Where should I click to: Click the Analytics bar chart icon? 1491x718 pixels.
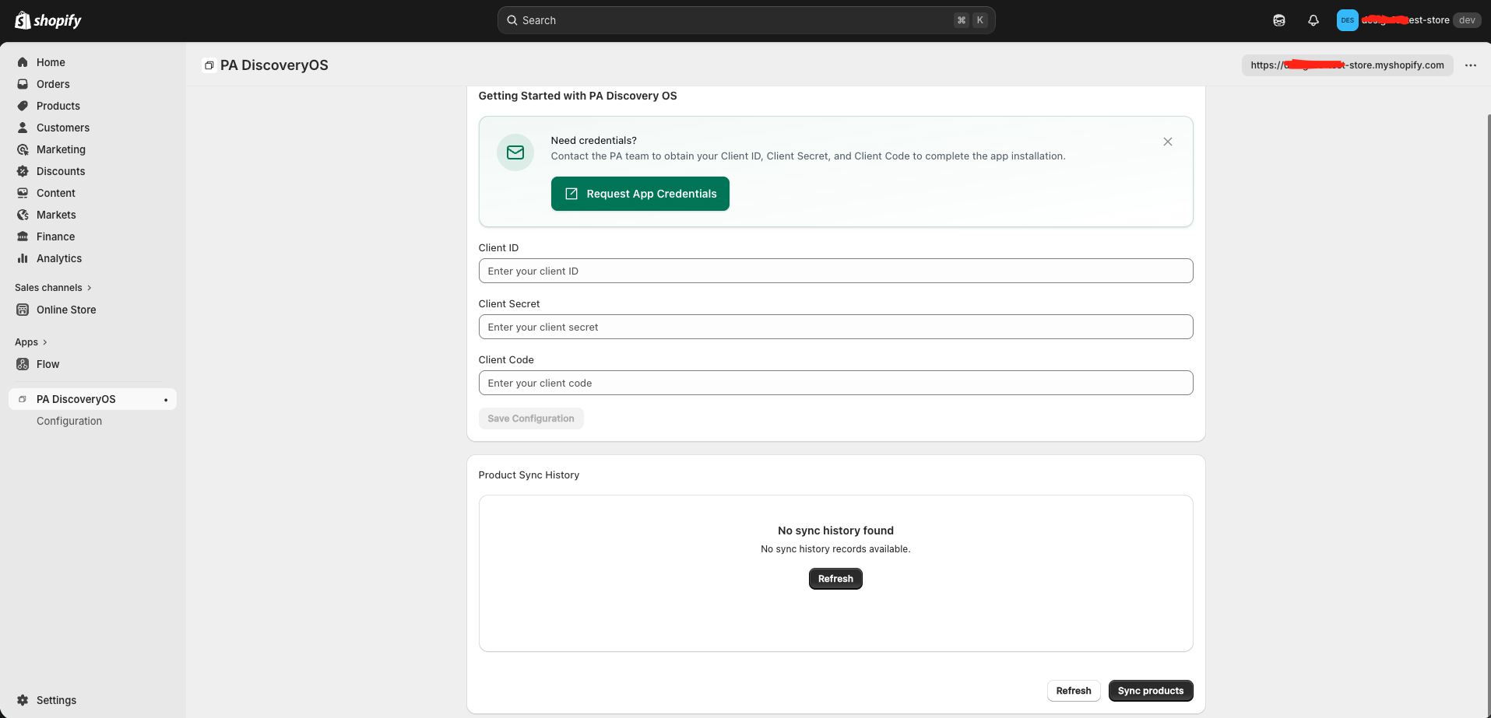[x=23, y=258]
